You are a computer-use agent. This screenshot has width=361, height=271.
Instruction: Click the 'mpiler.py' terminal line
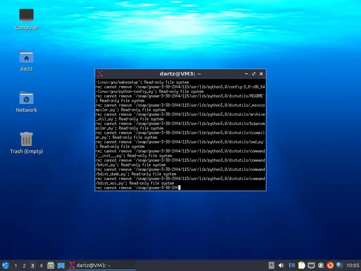tap(130, 110)
